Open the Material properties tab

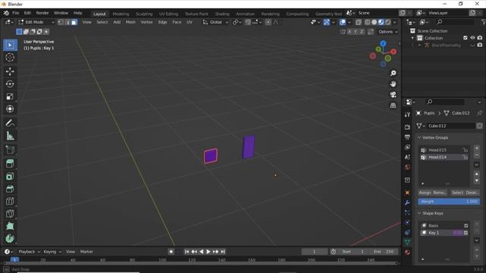tap(407, 253)
